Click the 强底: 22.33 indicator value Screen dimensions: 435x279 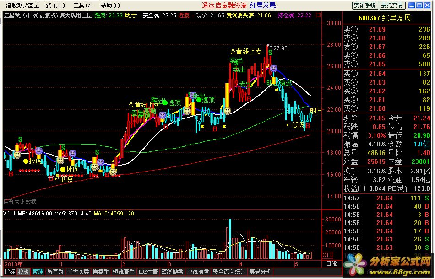[x=109, y=15]
